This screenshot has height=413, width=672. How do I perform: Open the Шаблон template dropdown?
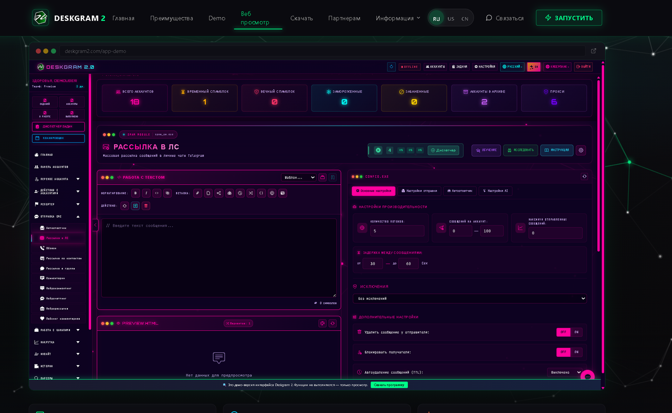point(298,177)
